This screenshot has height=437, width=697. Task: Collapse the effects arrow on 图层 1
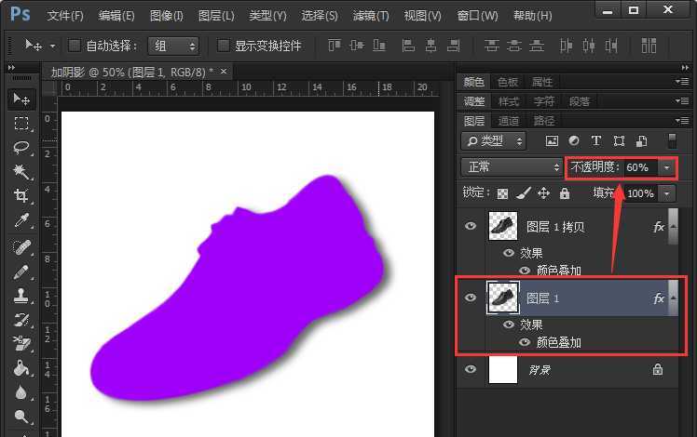click(x=675, y=298)
